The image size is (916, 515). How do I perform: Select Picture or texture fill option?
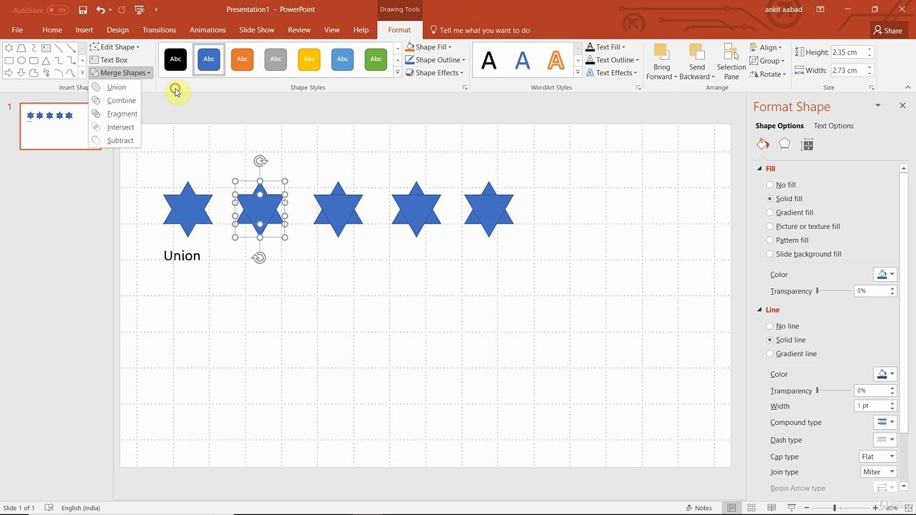[x=770, y=227]
